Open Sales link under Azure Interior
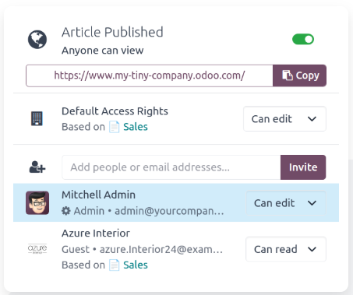353x295 pixels. tap(136, 265)
